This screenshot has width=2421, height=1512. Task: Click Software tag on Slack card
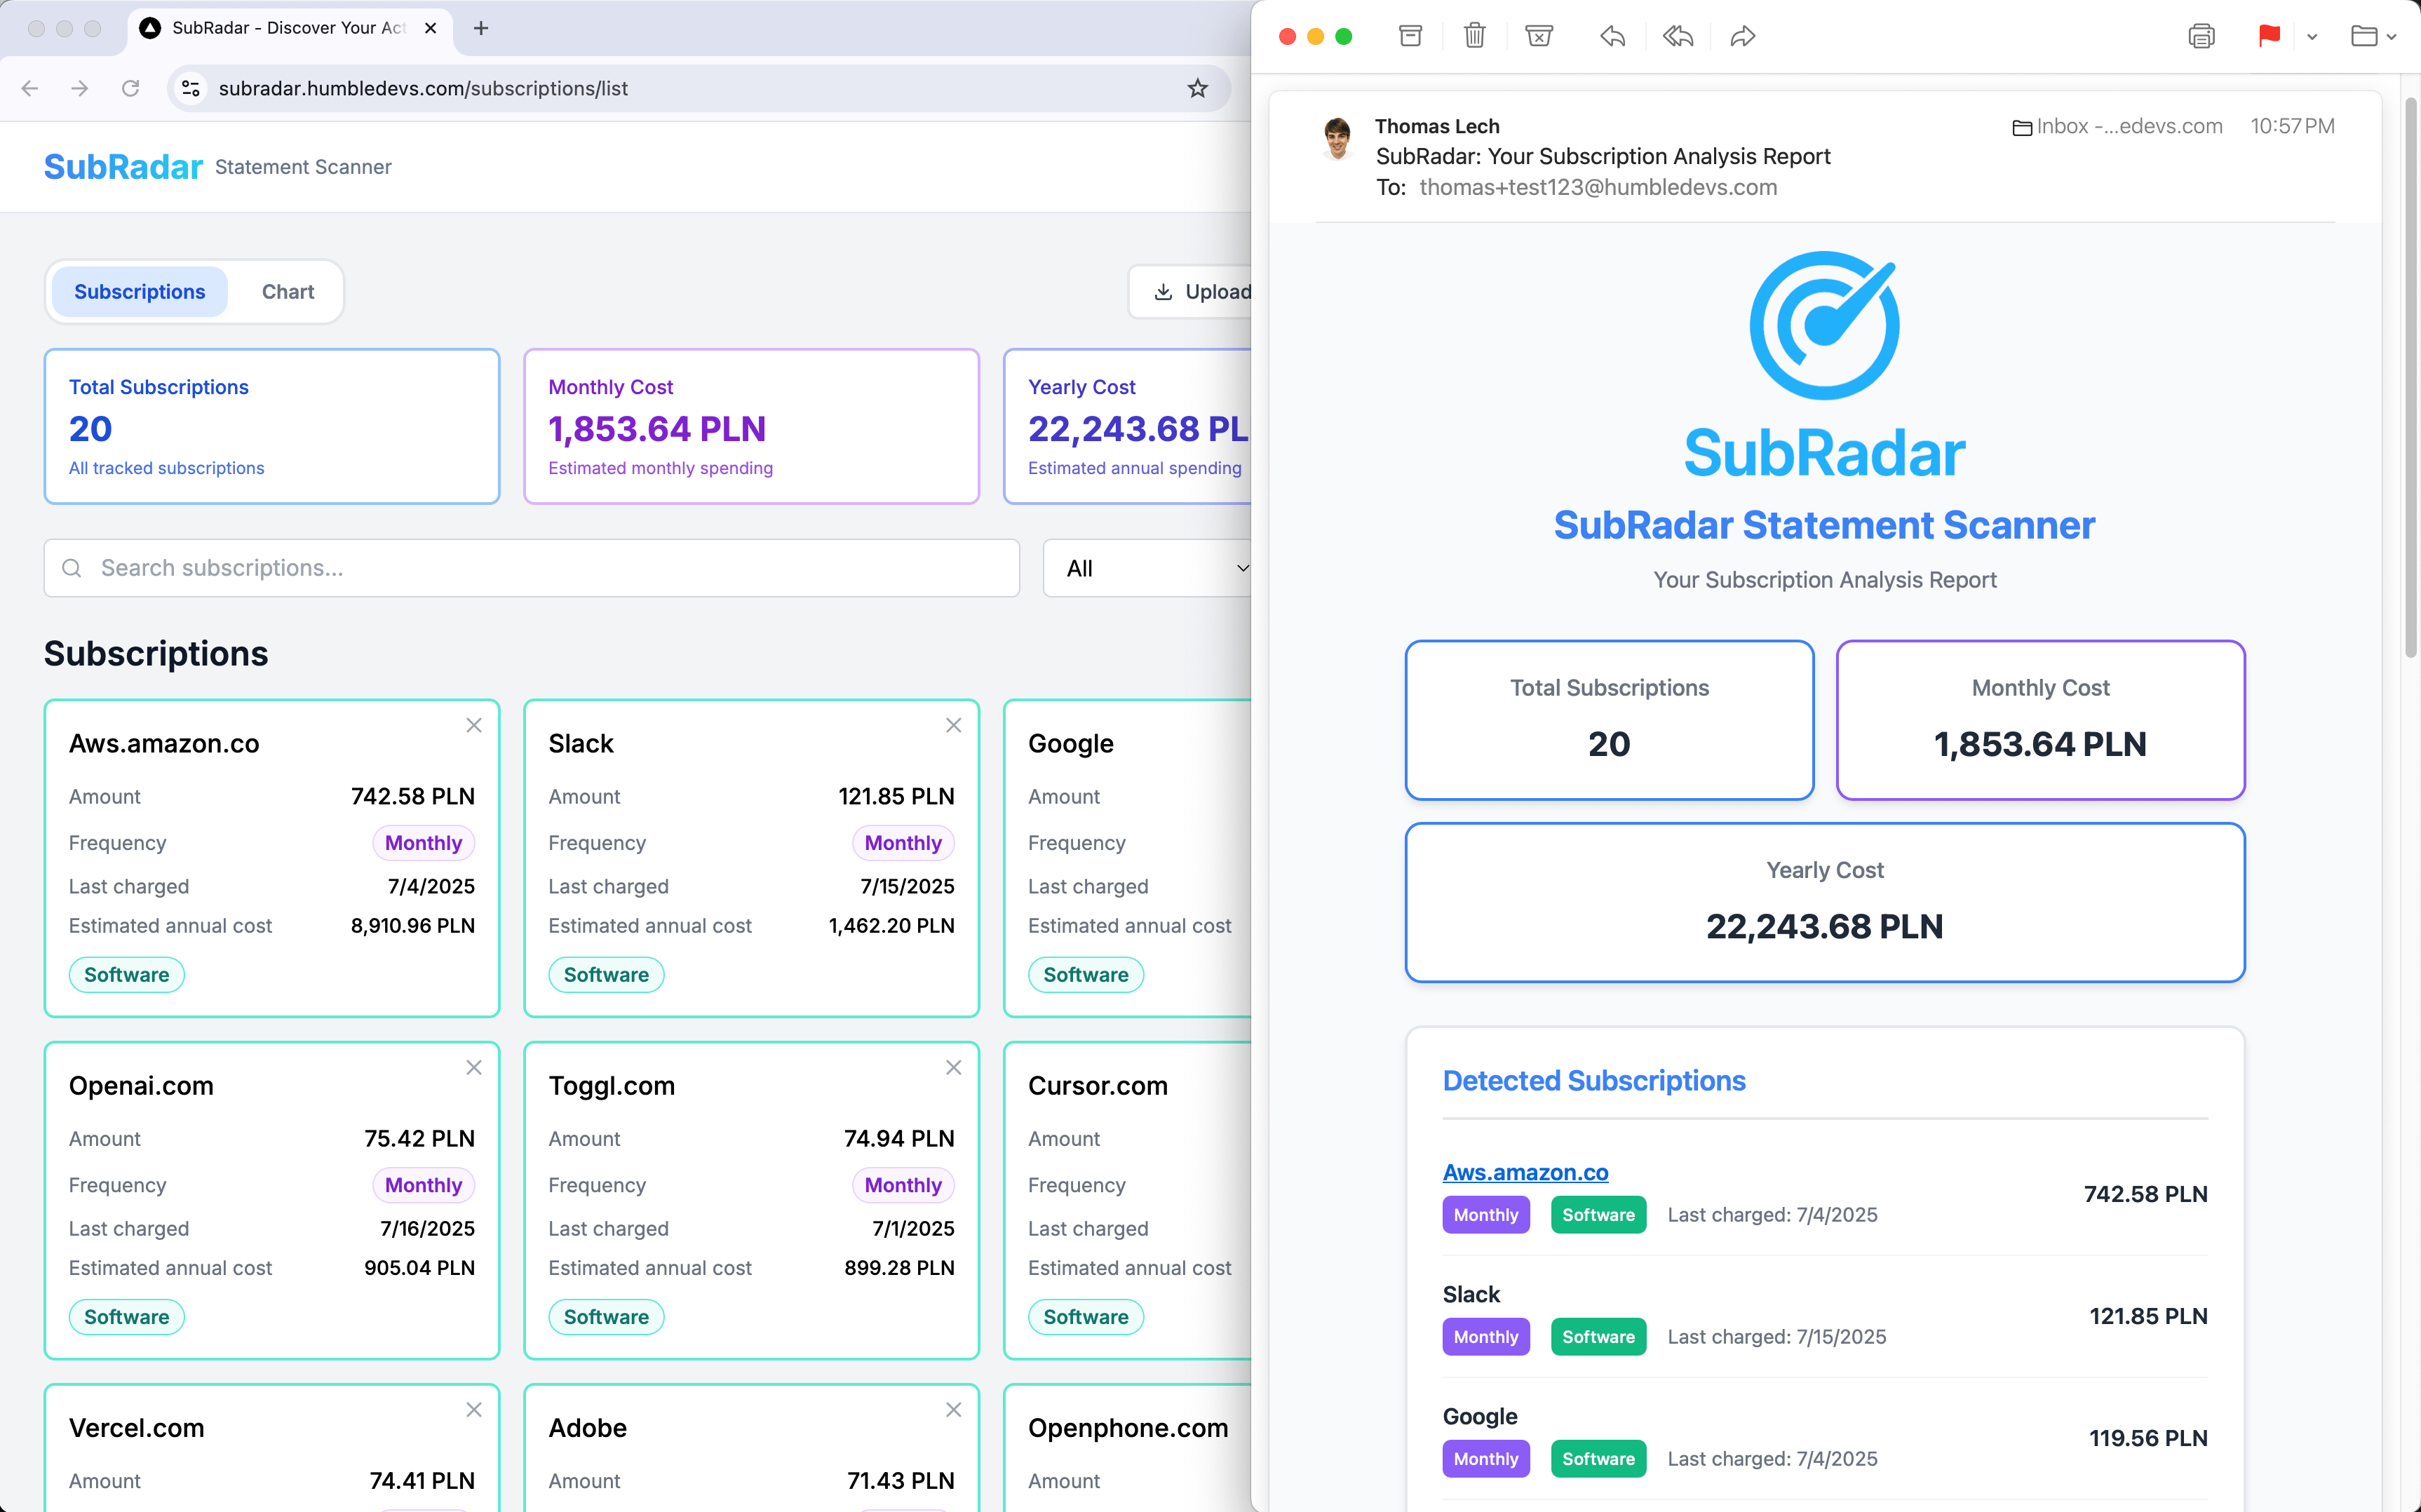[x=606, y=975]
